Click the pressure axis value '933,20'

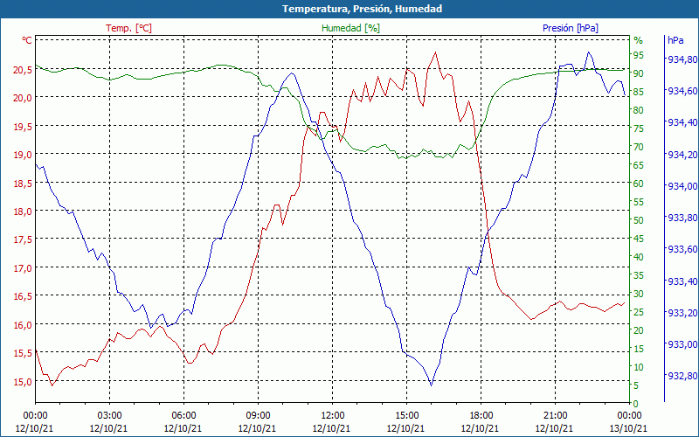click(682, 313)
